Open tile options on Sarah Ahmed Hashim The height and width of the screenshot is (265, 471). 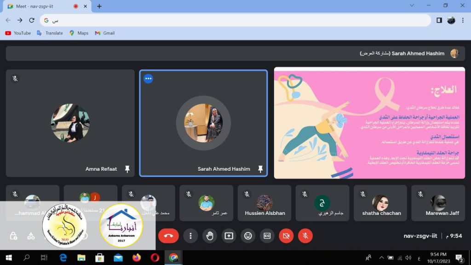tap(148, 79)
